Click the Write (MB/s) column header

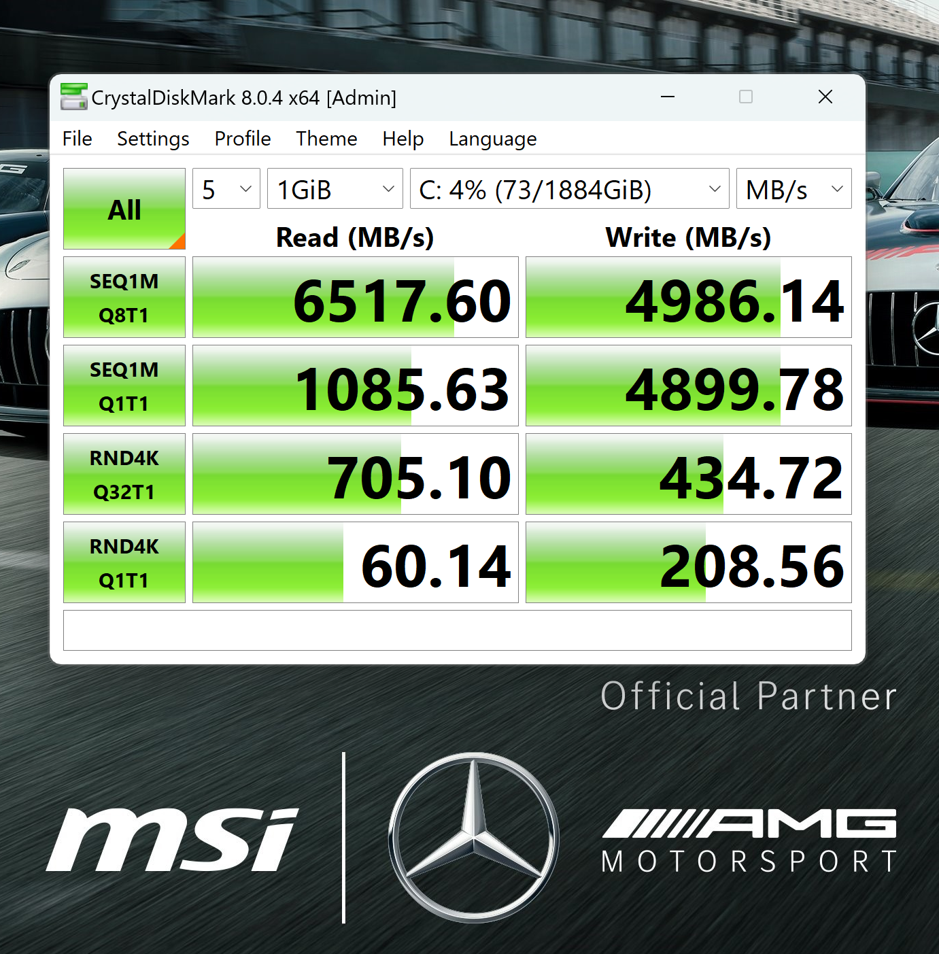click(x=688, y=237)
